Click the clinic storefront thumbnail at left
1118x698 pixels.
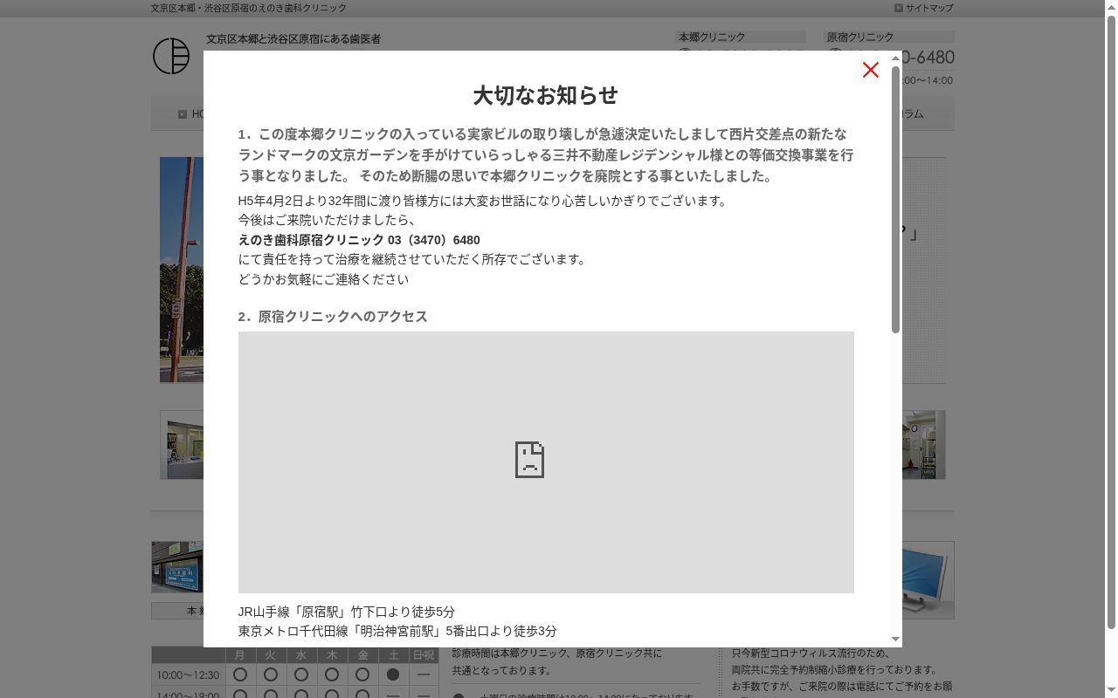pos(177,567)
